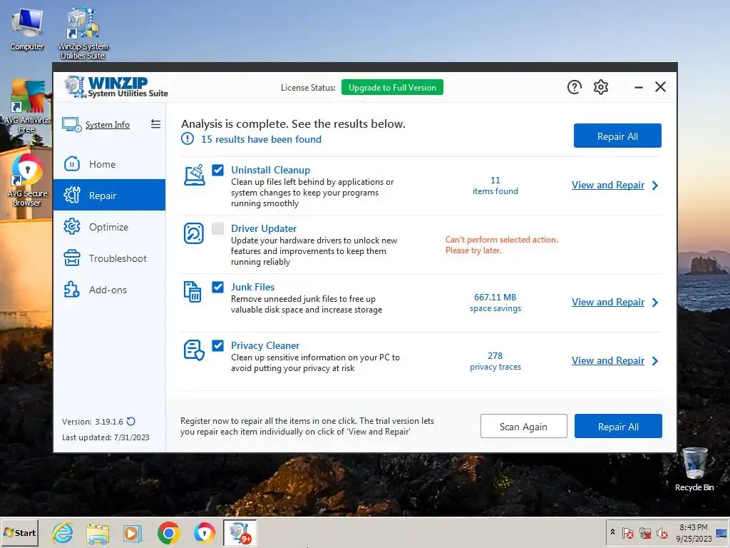The image size is (730, 548).
Task: Select the Repair sidebar item
Action: coord(109,196)
